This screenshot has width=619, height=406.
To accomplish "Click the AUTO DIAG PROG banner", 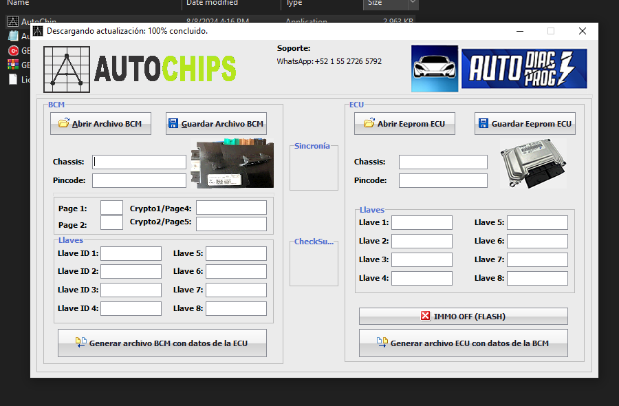I will pos(524,68).
